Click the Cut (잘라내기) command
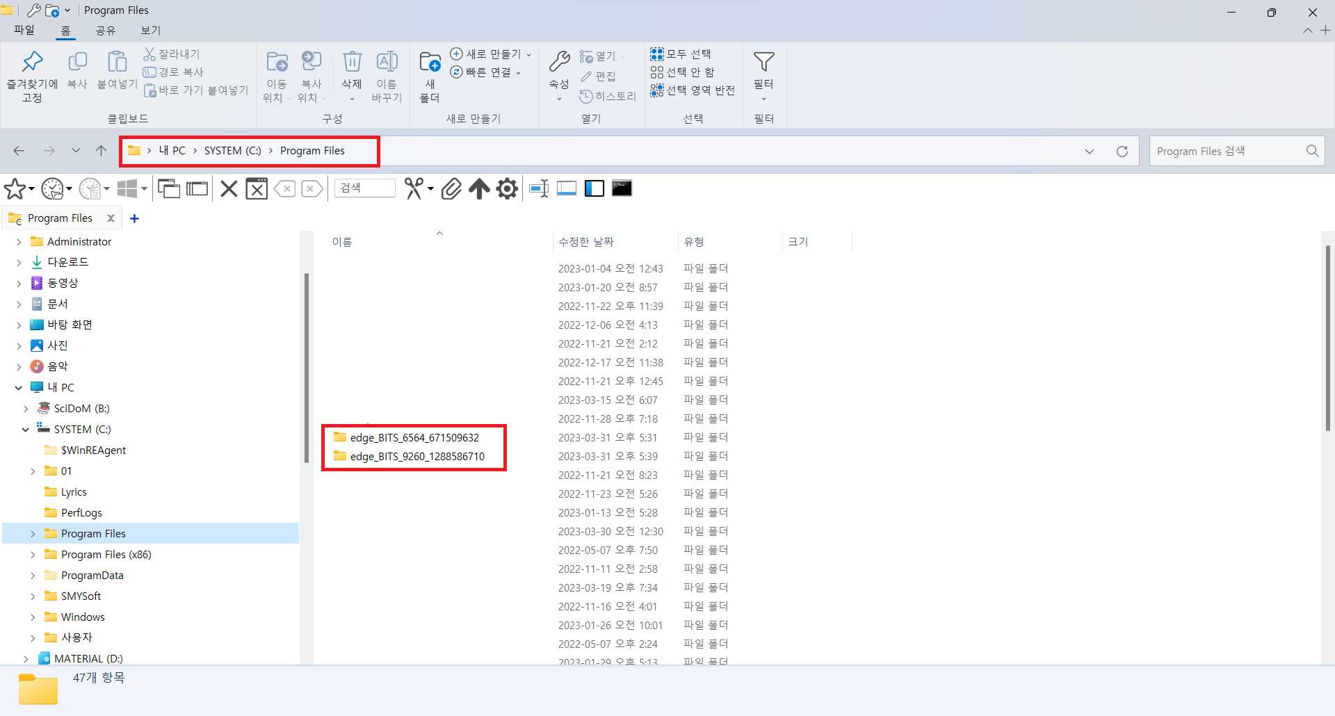The image size is (1335, 716). pos(171,54)
